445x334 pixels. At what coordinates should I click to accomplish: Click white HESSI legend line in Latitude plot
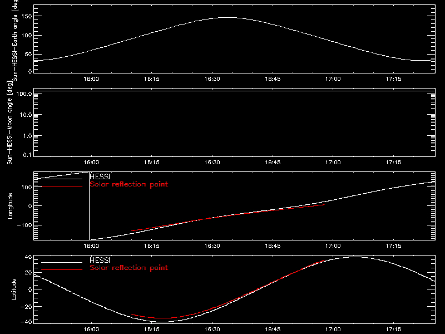coord(62,262)
